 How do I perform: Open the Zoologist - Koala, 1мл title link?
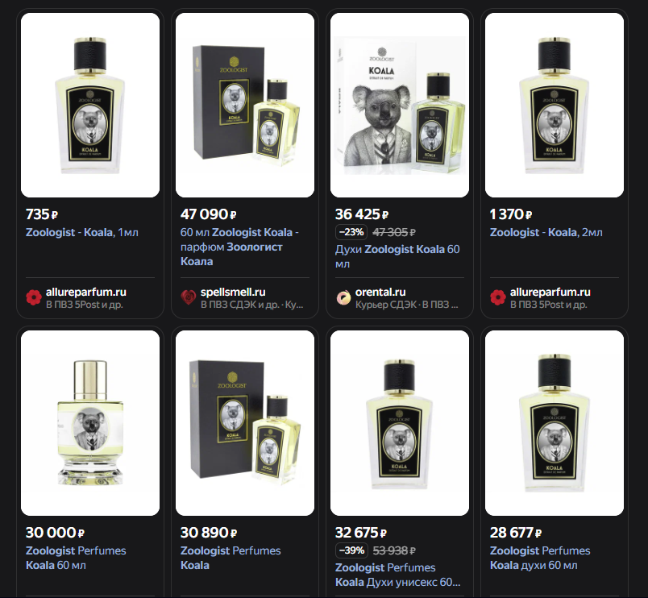click(x=82, y=232)
